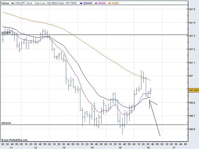Click the 106.7 price axis label
Image resolution: width=199 pixels, height=149 pixels.
[x=192, y=116]
